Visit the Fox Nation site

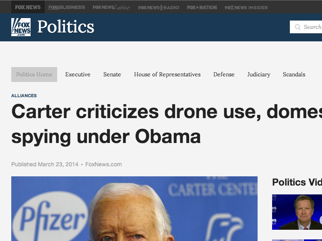coord(202,7)
